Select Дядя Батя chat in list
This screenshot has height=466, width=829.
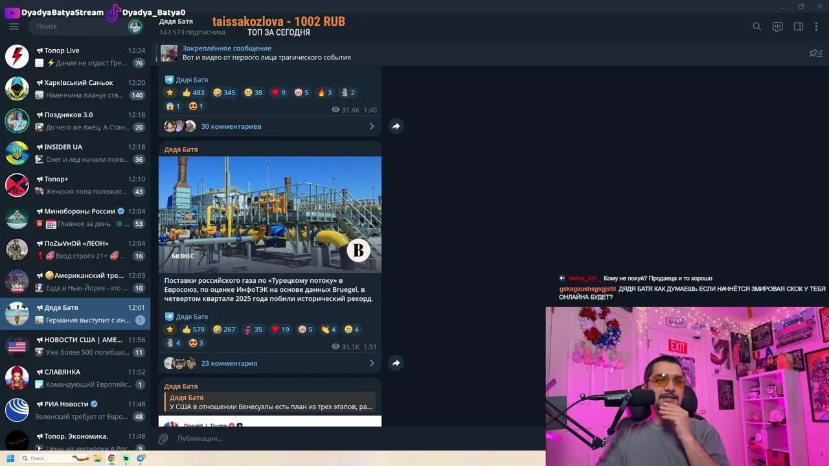75,314
